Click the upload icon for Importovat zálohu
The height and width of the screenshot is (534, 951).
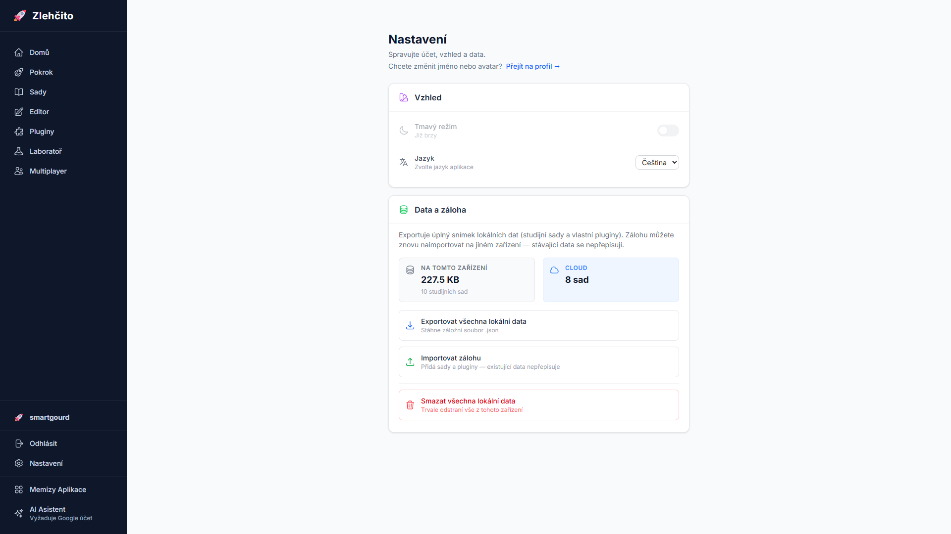(410, 362)
